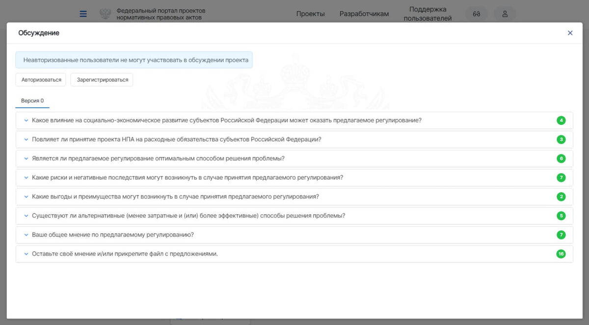Expand chevron for альтернативные способы question
This screenshot has width=589, height=325.
coord(26,216)
